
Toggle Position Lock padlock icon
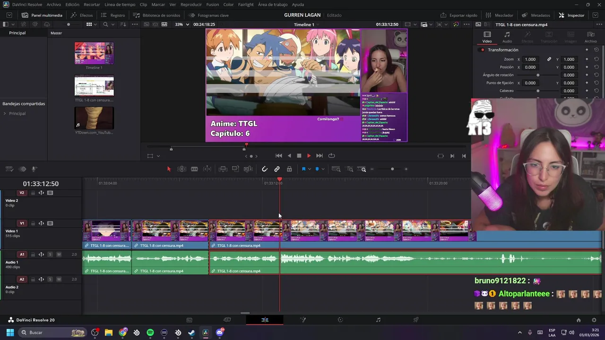[x=289, y=169]
